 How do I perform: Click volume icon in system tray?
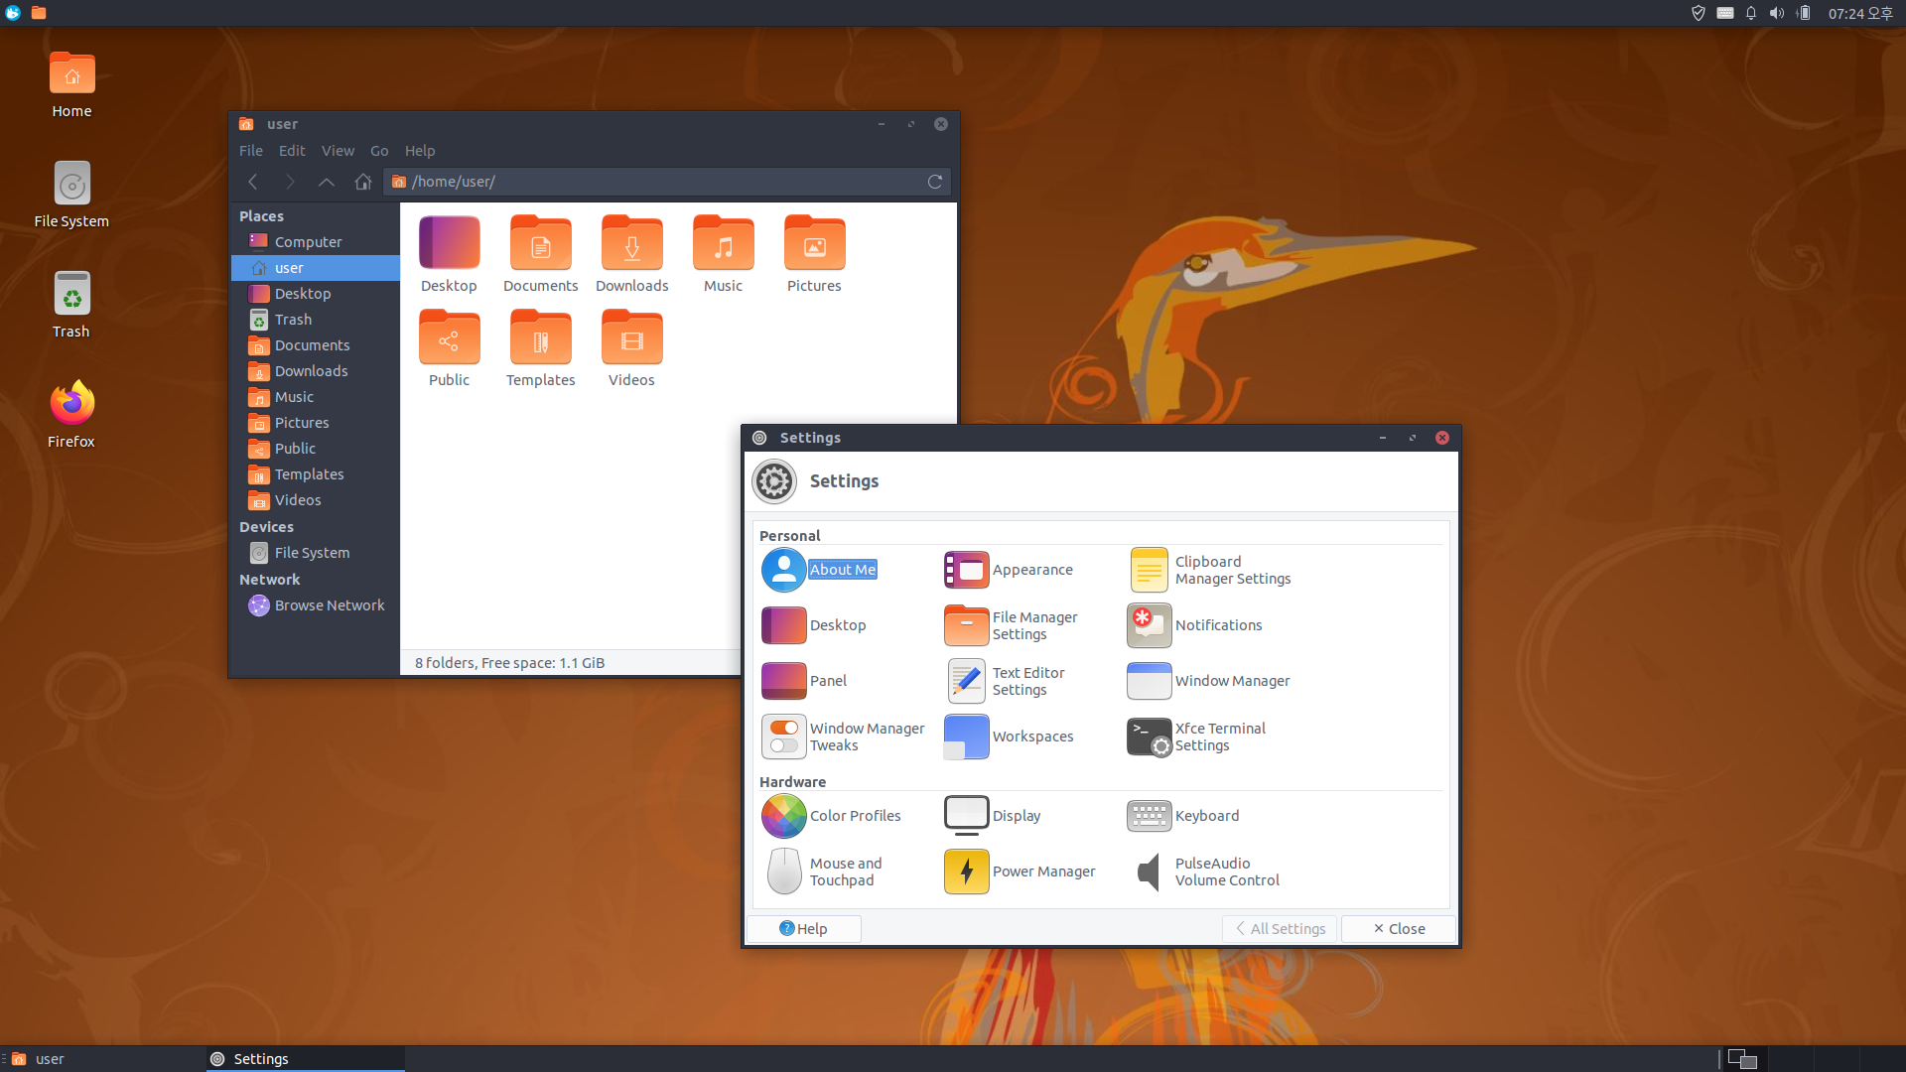pos(1776,13)
